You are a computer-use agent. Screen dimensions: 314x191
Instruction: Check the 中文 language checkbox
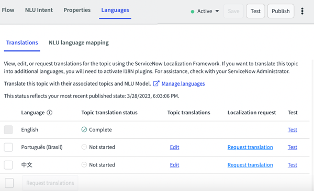(x=8, y=165)
